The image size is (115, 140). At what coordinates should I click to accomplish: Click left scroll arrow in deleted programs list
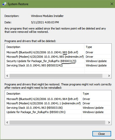tap(7, 76)
